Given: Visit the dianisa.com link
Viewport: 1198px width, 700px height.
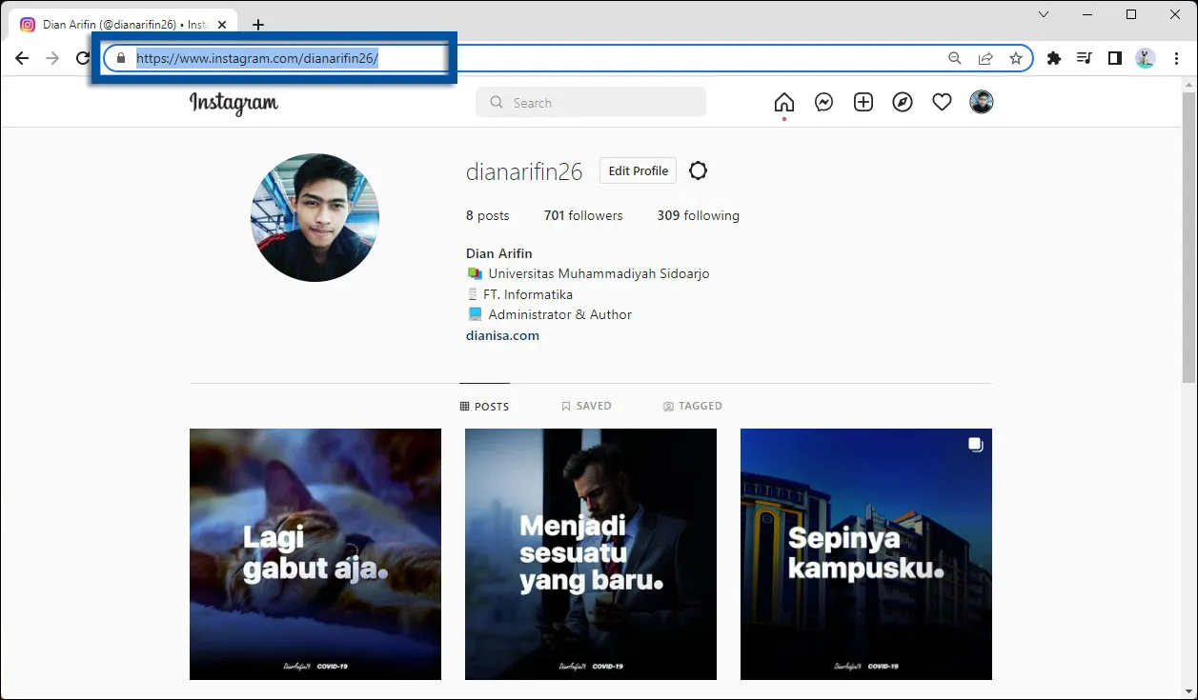Looking at the screenshot, I should [502, 335].
